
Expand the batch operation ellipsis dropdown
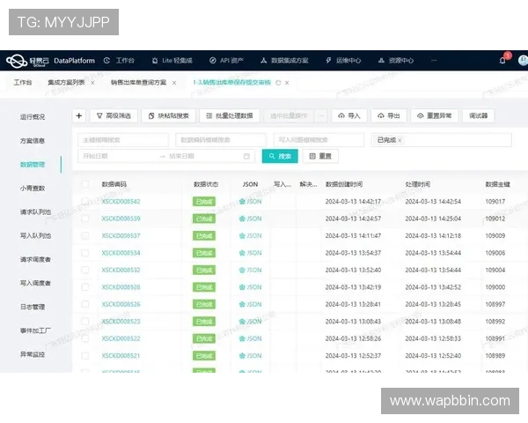pos(321,115)
